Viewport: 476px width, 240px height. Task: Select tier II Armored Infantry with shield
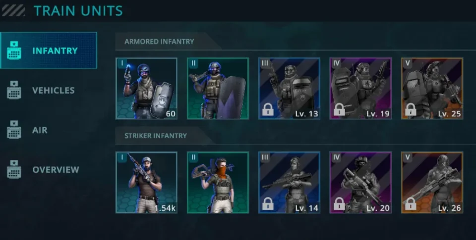(218, 89)
